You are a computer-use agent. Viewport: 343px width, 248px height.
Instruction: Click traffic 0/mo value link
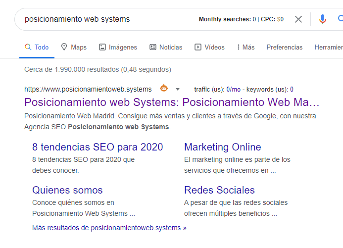click(x=234, y=90)
